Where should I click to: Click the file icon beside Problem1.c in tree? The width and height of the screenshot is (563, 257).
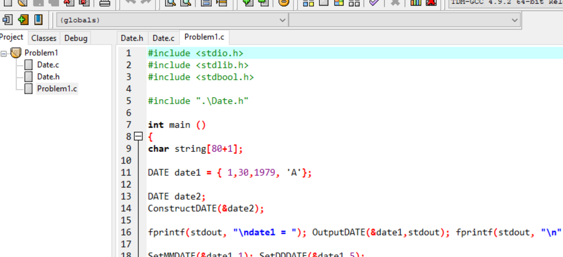tap(29, 88)
